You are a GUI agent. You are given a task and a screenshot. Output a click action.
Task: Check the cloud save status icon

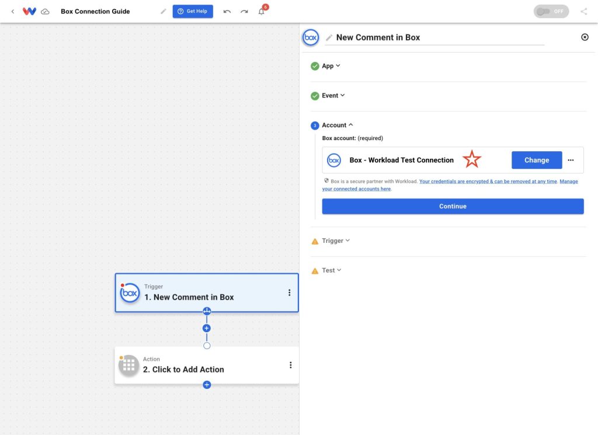pos(45,12)
